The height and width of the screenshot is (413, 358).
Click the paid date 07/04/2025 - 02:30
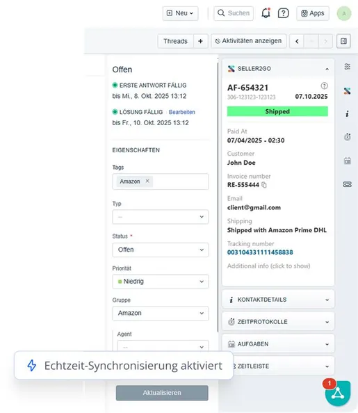256,140
